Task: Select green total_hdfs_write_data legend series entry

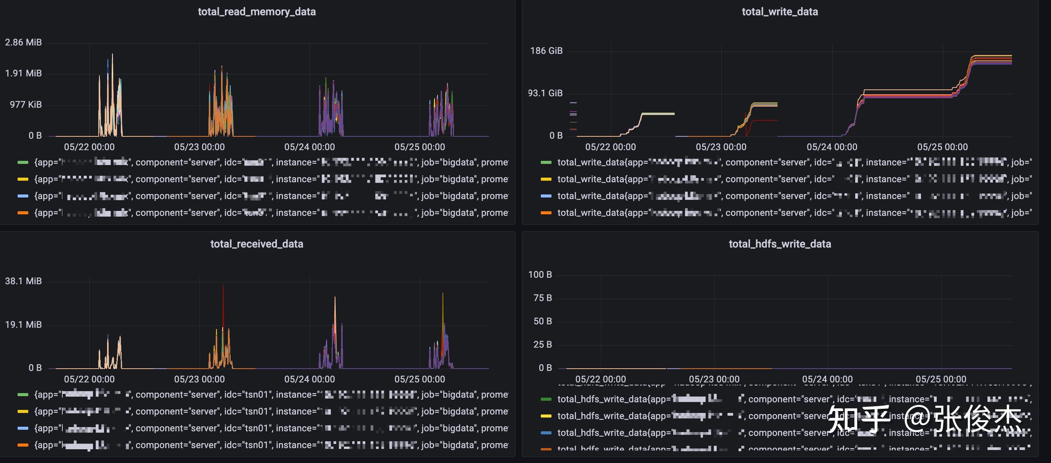Action: point(794,399)
